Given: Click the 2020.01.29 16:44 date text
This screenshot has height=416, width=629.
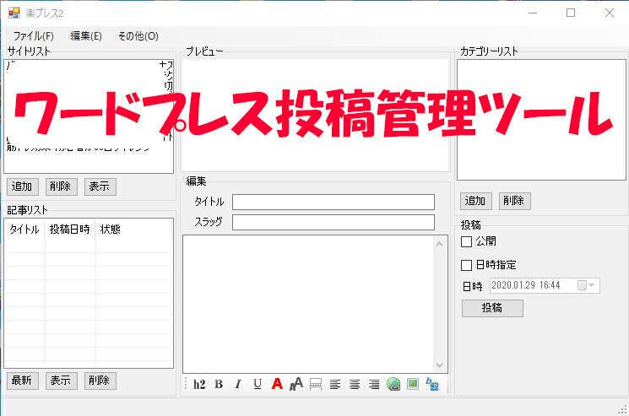Looking at the screenshot, I should [525, 285].
